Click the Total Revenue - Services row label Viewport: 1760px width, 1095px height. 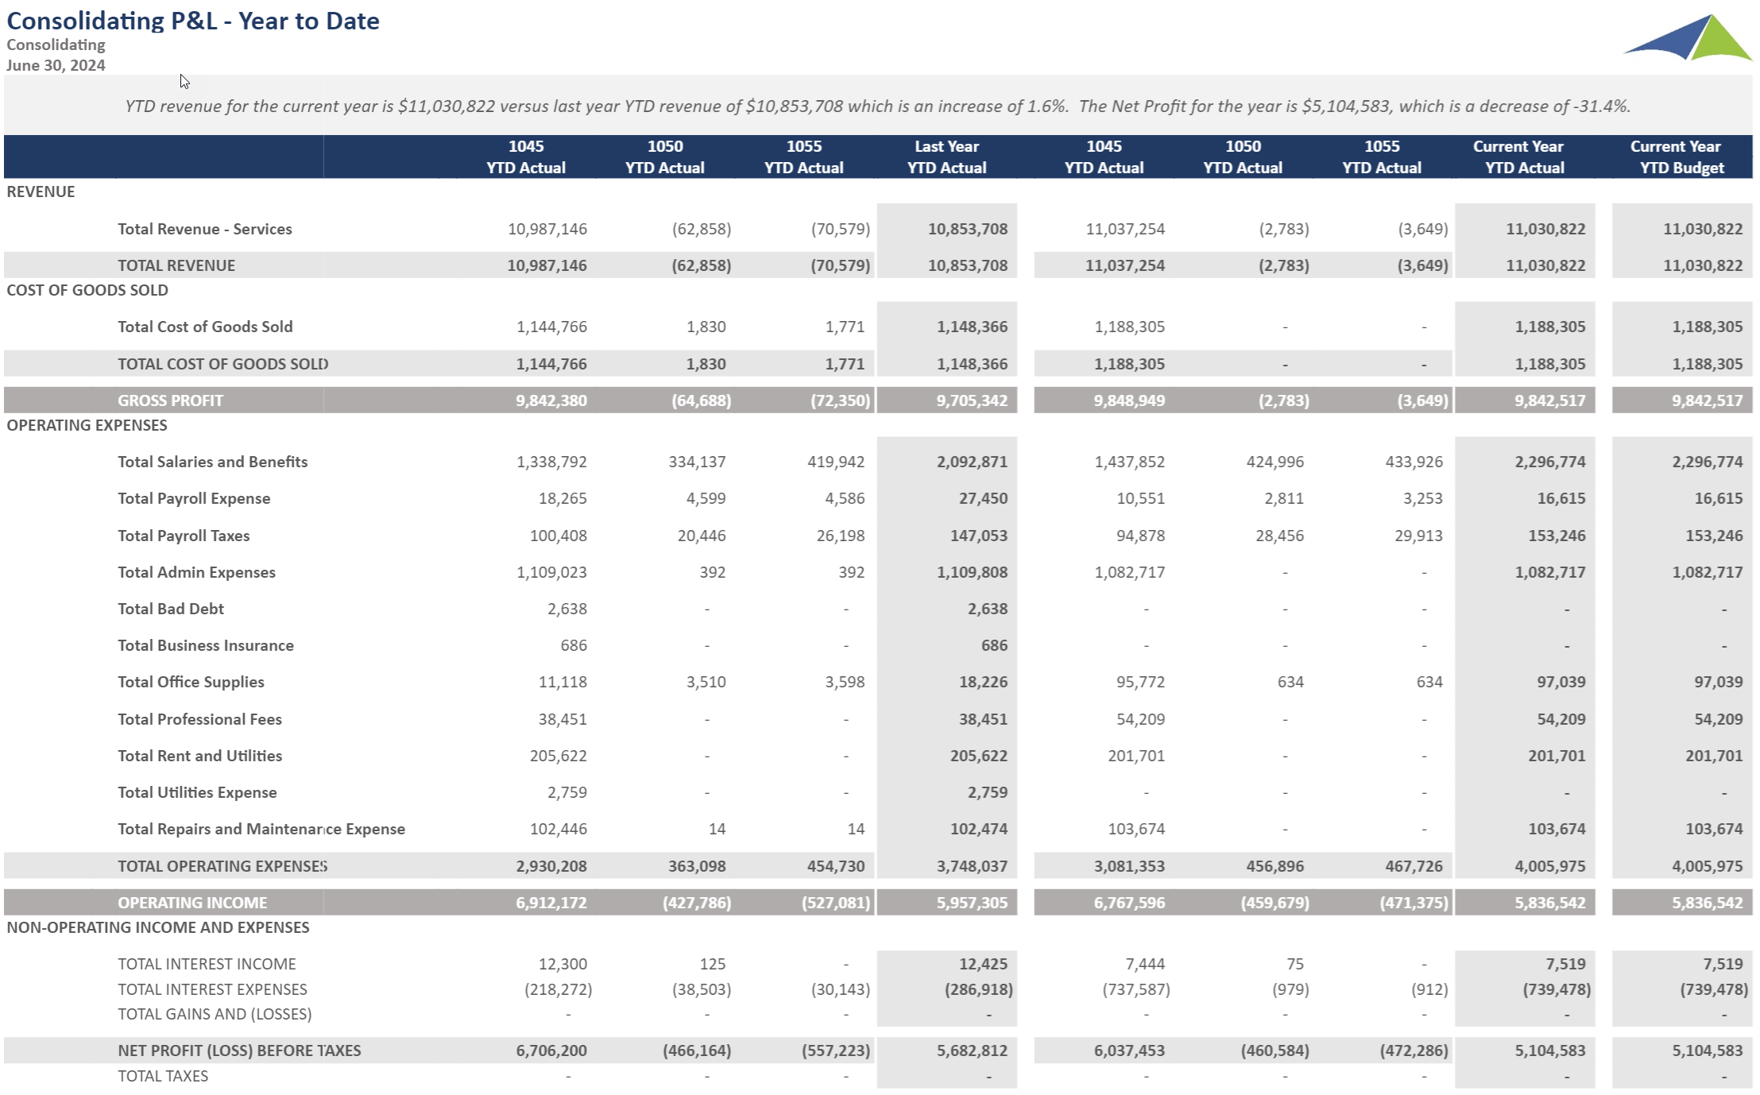[x=205, y=229]
